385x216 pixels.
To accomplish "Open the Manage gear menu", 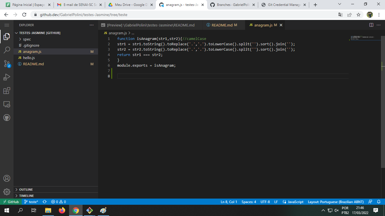I will tap(7, 192).
